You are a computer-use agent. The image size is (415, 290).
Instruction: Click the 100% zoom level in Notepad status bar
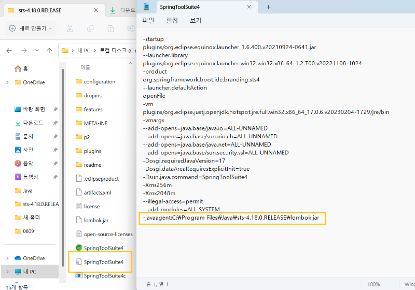tap(374, 284)
